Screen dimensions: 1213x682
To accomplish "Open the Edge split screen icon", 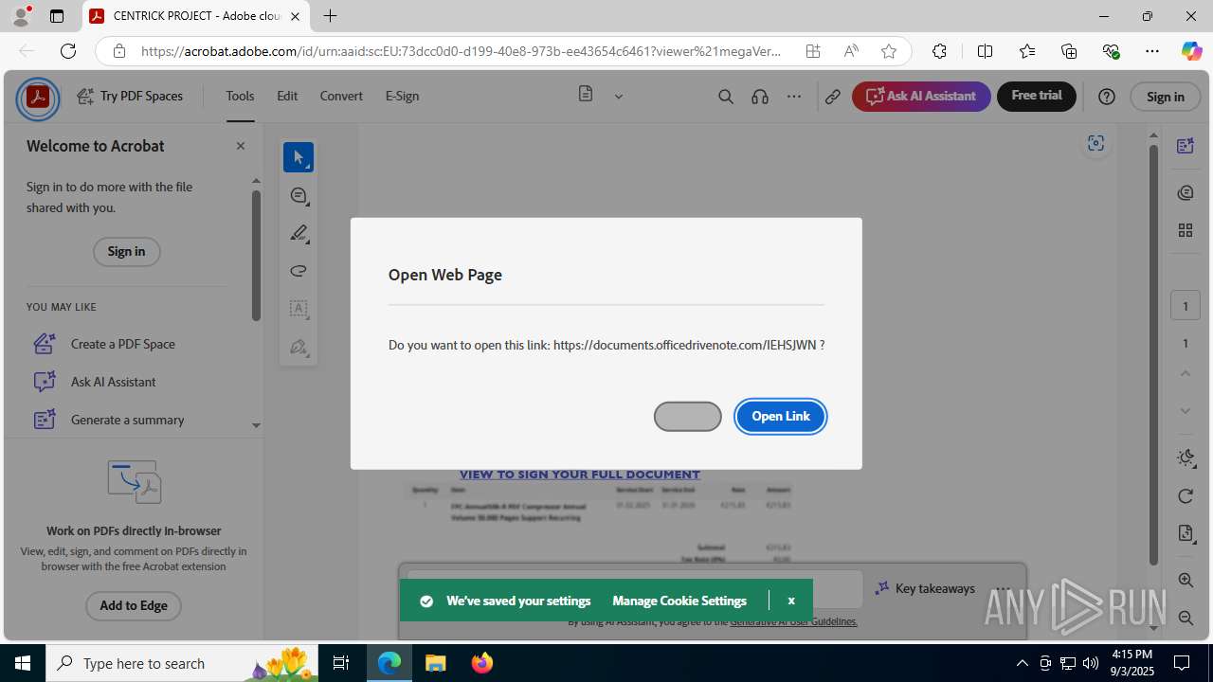I will click(985, 51).
